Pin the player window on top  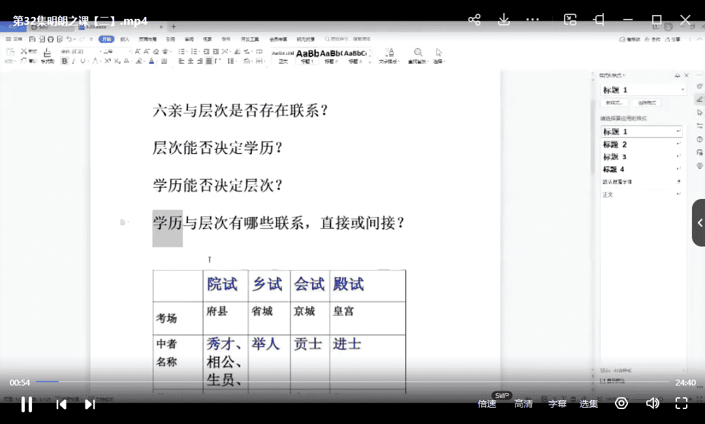599,20
